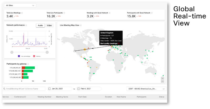Click the bar for gateway 173.39.242.121

(27, 71)
